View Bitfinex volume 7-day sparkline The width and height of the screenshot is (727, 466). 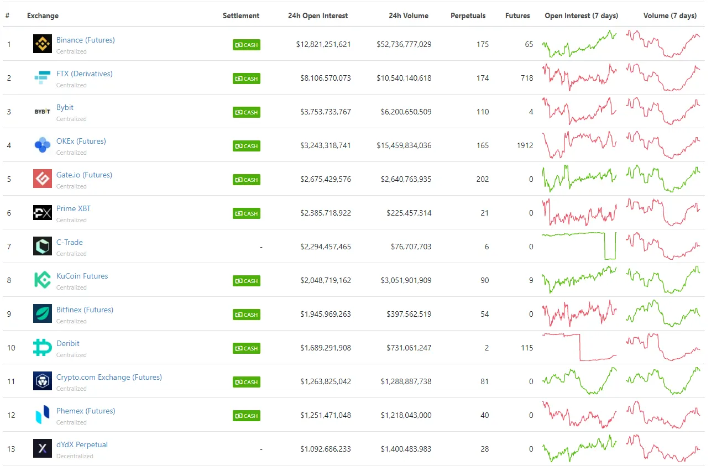tap(663, 313)
